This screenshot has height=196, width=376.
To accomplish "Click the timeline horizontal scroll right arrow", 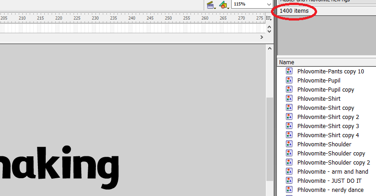I will click(x=262, y=37).
